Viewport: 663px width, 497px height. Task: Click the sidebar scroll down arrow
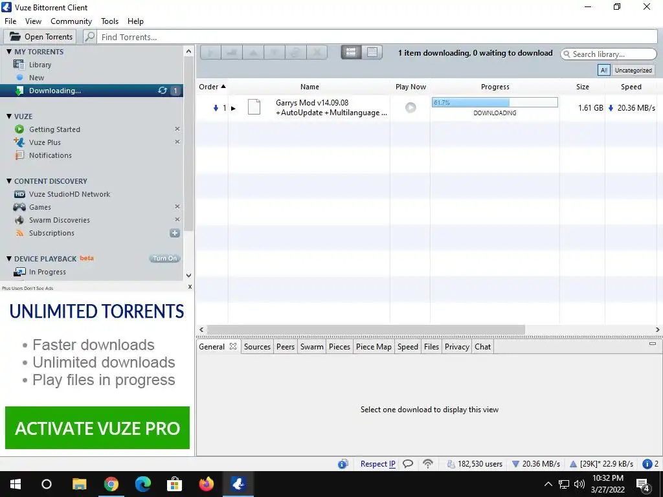pyautogui.click(x=188, y=275)
